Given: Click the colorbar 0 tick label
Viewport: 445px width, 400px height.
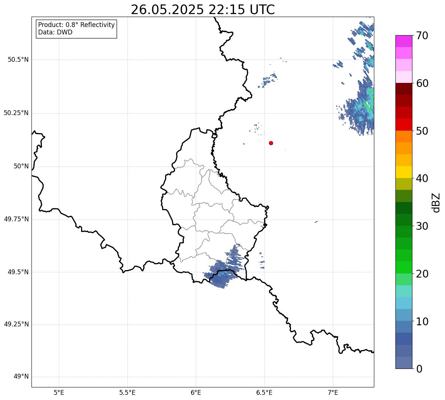Looking at the screenshot, I should click(x=419, y=369).
